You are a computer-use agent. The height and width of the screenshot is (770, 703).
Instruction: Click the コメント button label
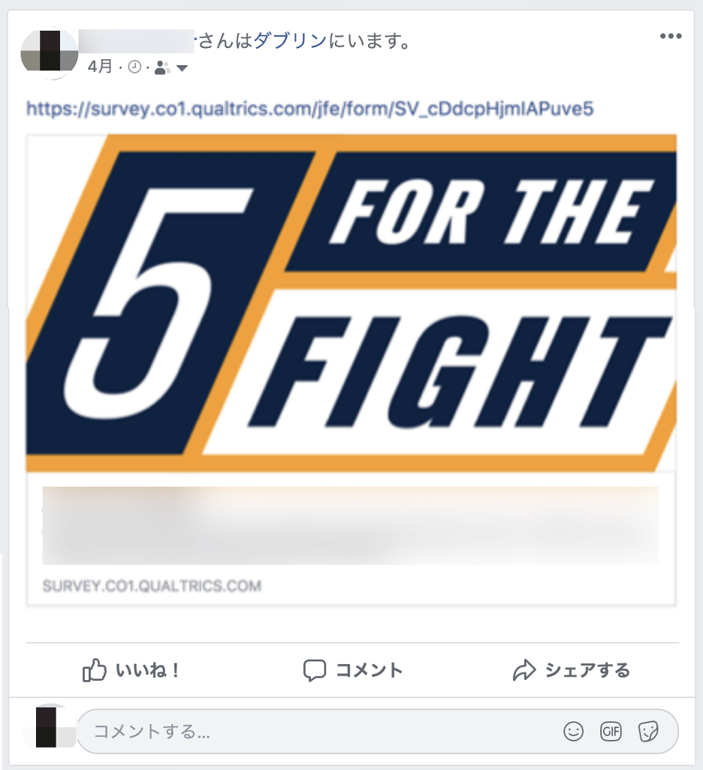click(370, 670)
